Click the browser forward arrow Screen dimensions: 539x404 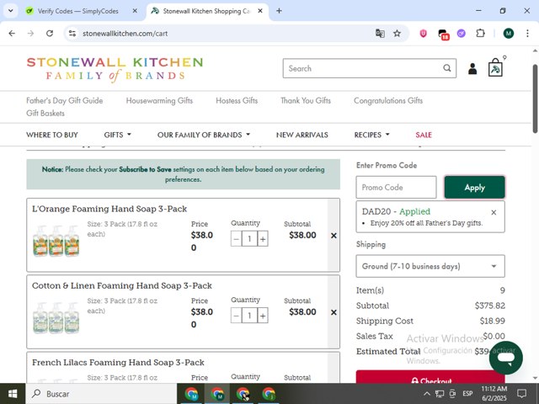[30, 34]
